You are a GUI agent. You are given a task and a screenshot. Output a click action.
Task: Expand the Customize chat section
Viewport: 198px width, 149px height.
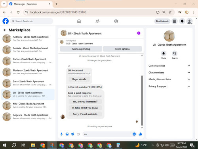169,66
